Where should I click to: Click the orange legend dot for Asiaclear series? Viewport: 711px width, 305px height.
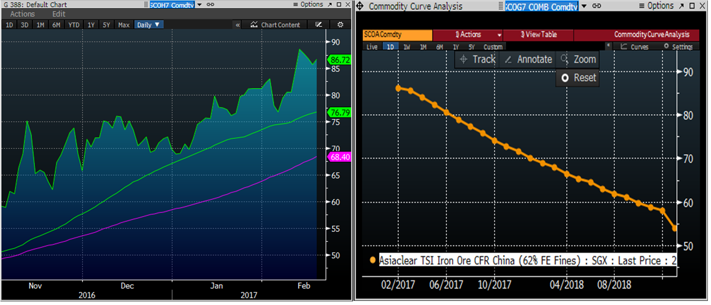(x=372, y=261)
